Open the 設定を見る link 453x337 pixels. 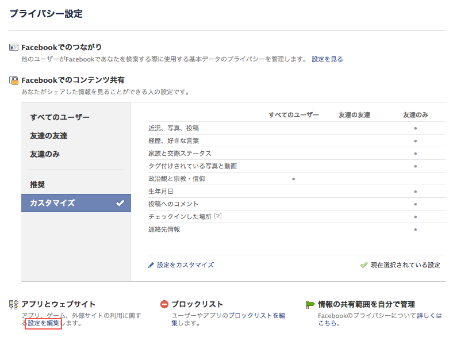pos(327,59)
